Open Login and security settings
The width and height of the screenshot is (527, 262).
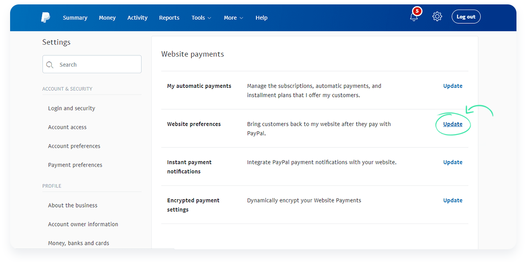tap(72, 108)
